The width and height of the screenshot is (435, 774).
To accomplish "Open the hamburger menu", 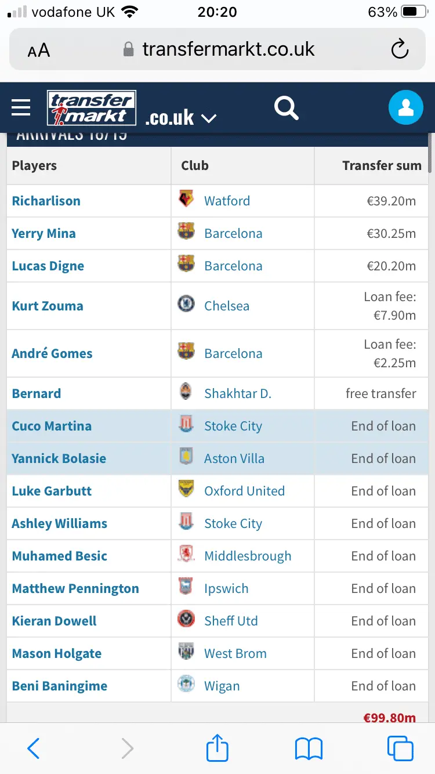I will coord(21,107).
